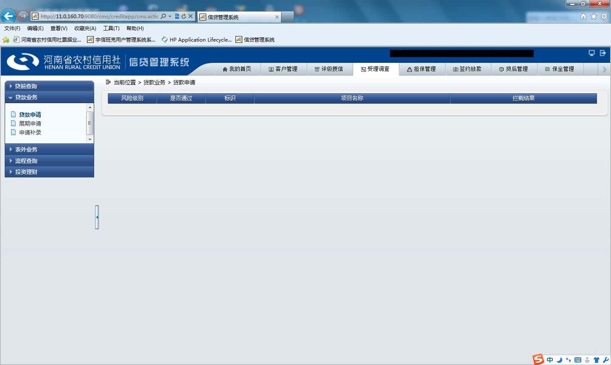Viewport: 611px width, 365px height.
Task: Open the 文件(F) menu
Action: (x=12, y=28)
